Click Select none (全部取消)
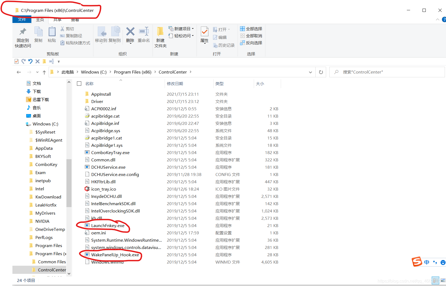This screenshot has width=446, height=286. click(251, 36)
